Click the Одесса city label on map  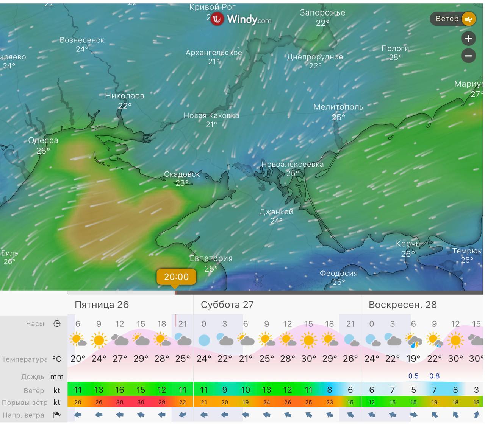click(43, 140)
